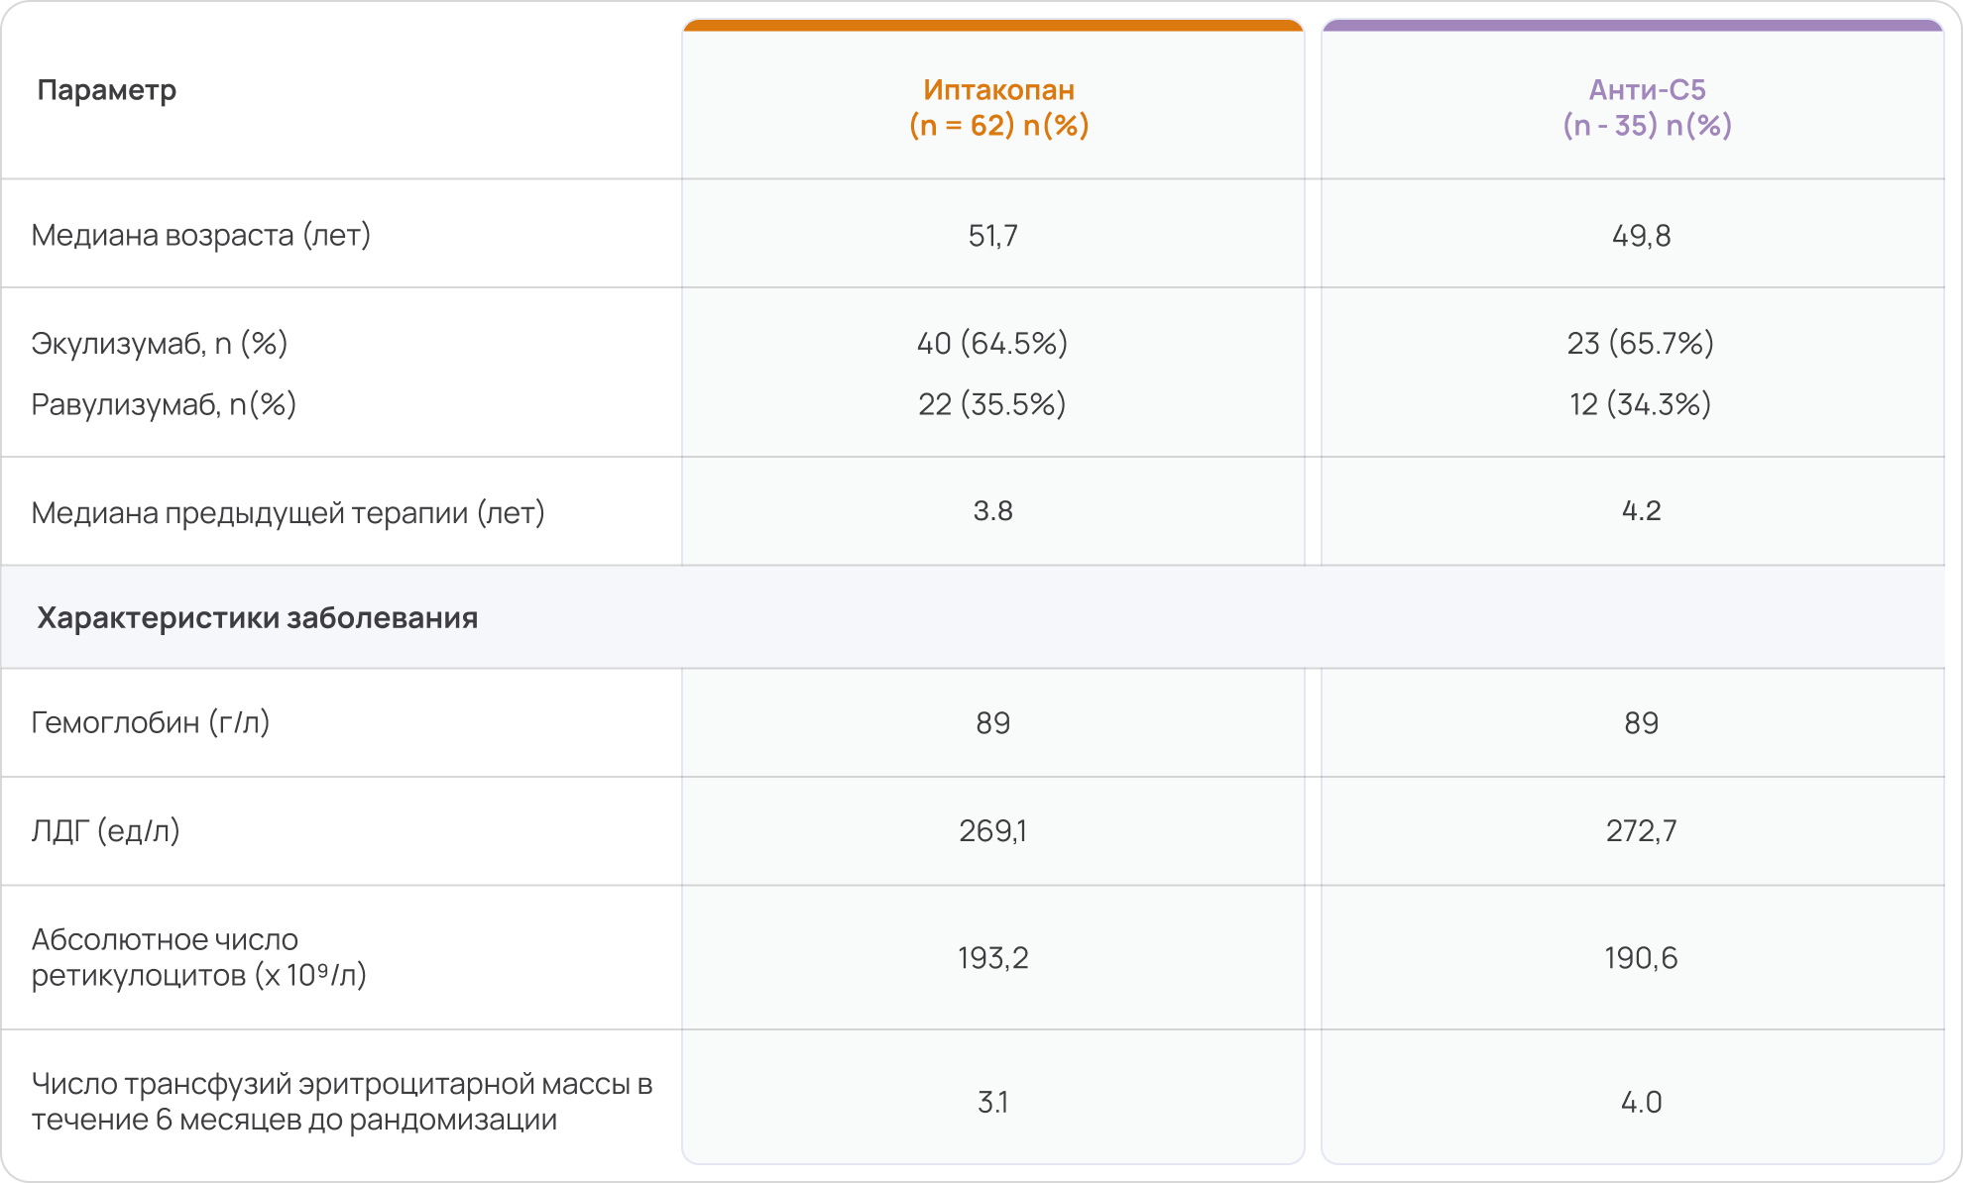The height and width of the screenshot is (1183, 1963).
Task: Select the Медиана возраста row label
Action: tap(201, 235)
